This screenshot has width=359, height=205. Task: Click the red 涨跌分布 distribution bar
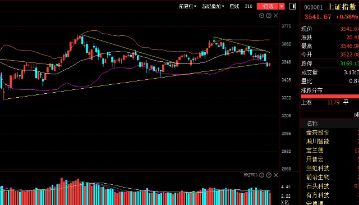(x=330, y=96)
